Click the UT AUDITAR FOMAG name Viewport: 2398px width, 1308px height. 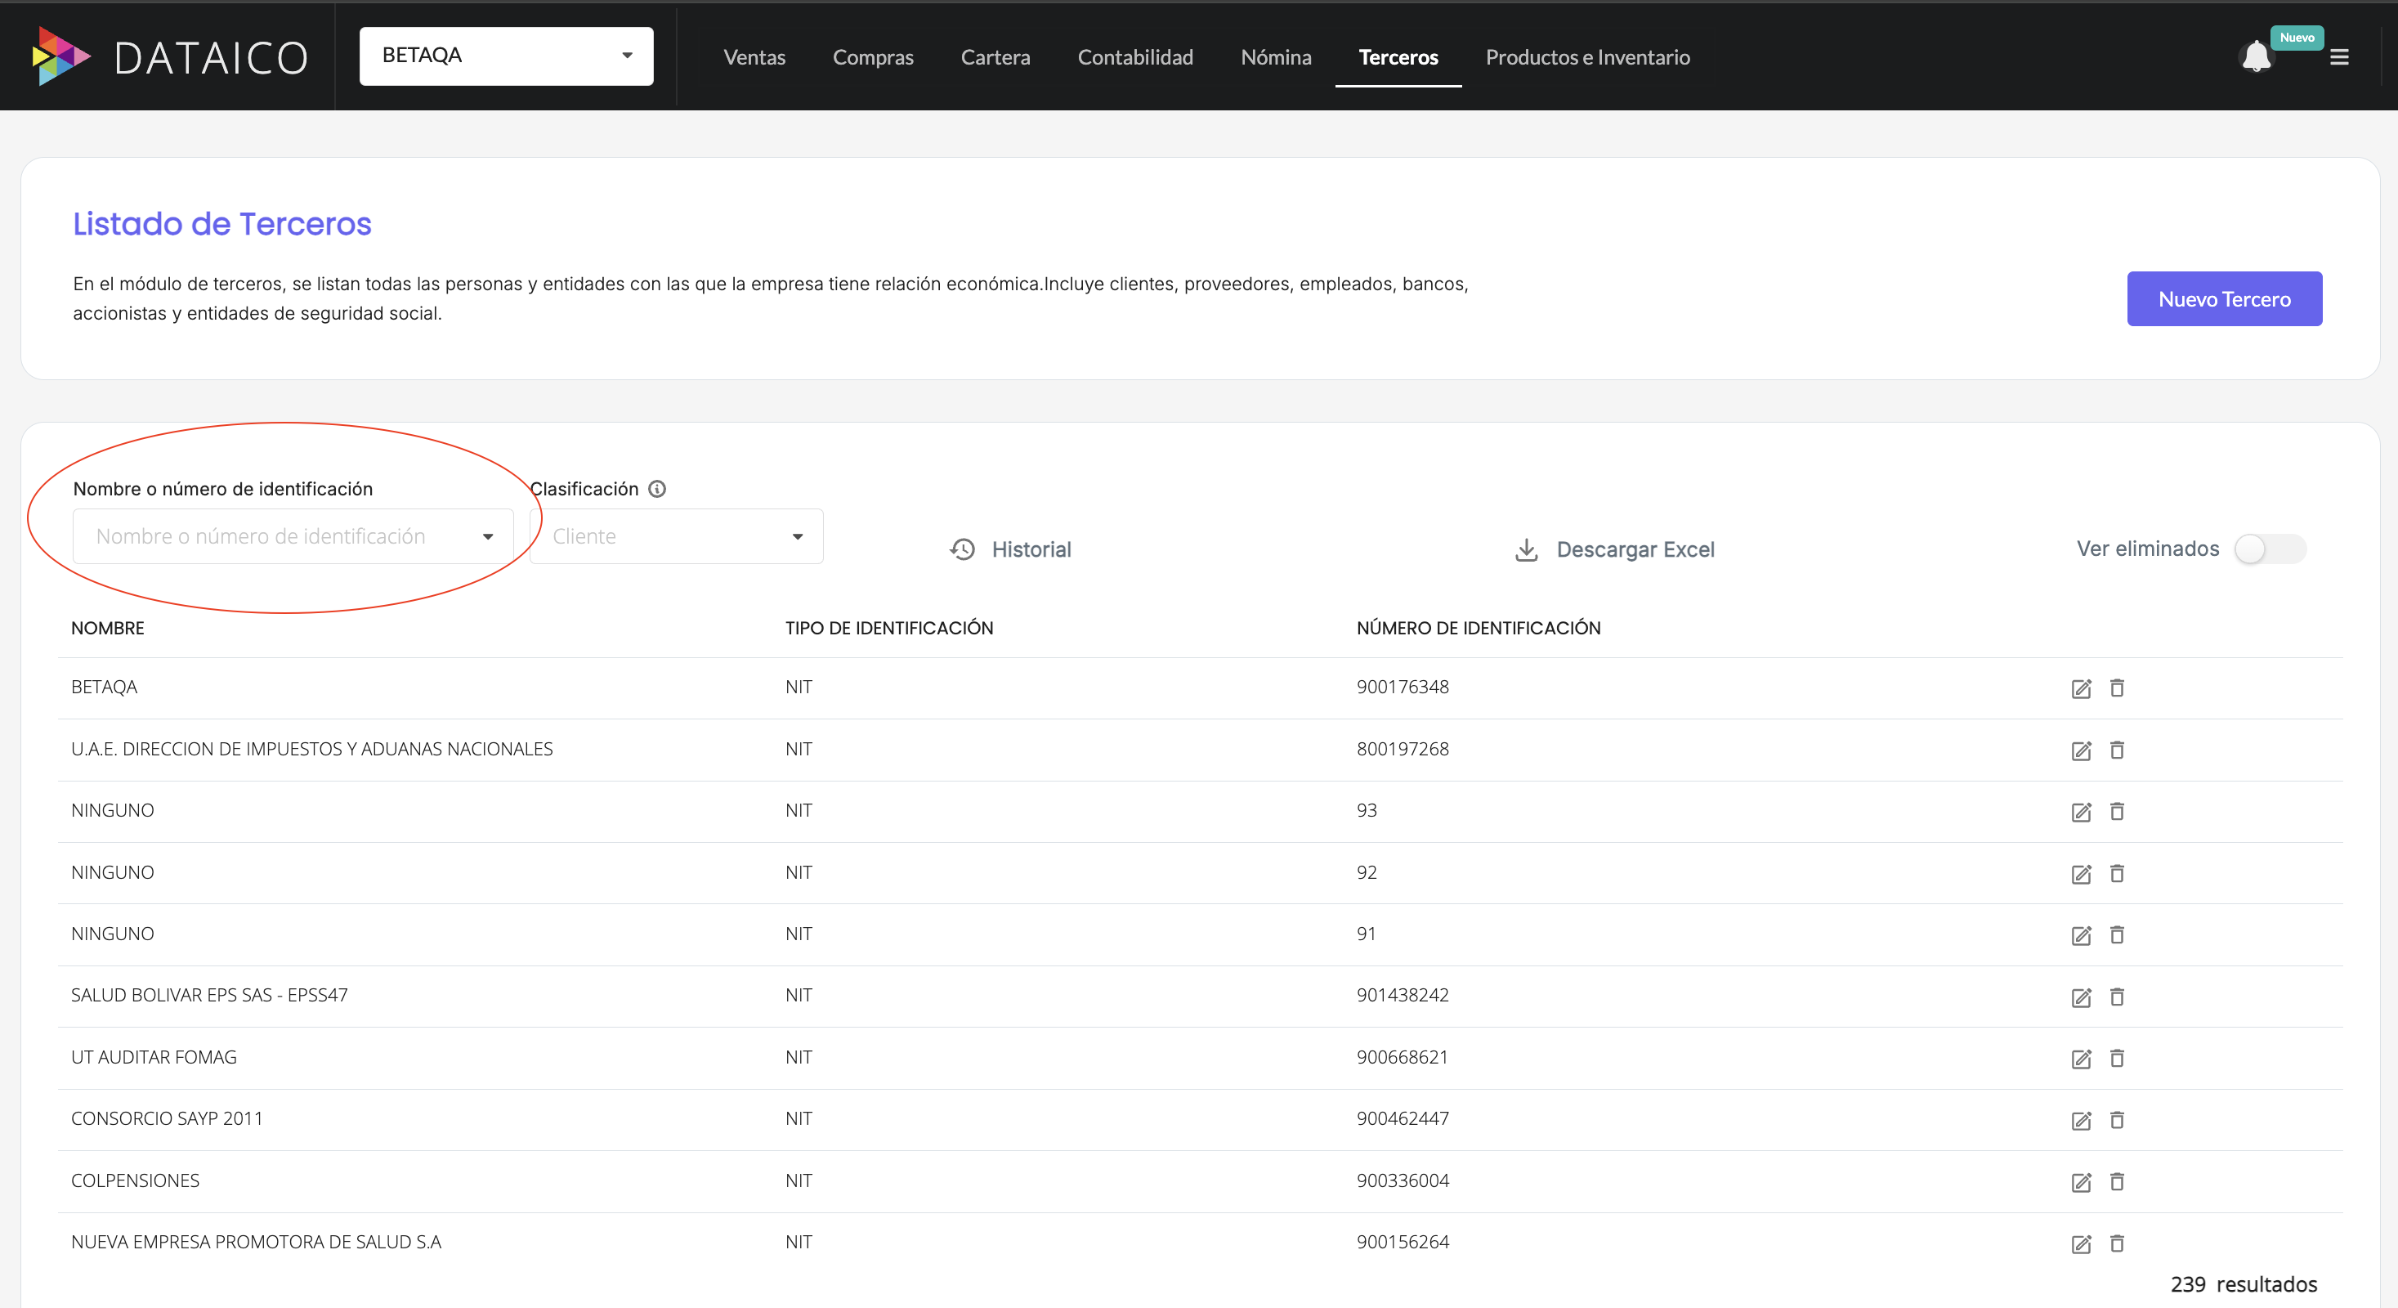point(154,1058)
